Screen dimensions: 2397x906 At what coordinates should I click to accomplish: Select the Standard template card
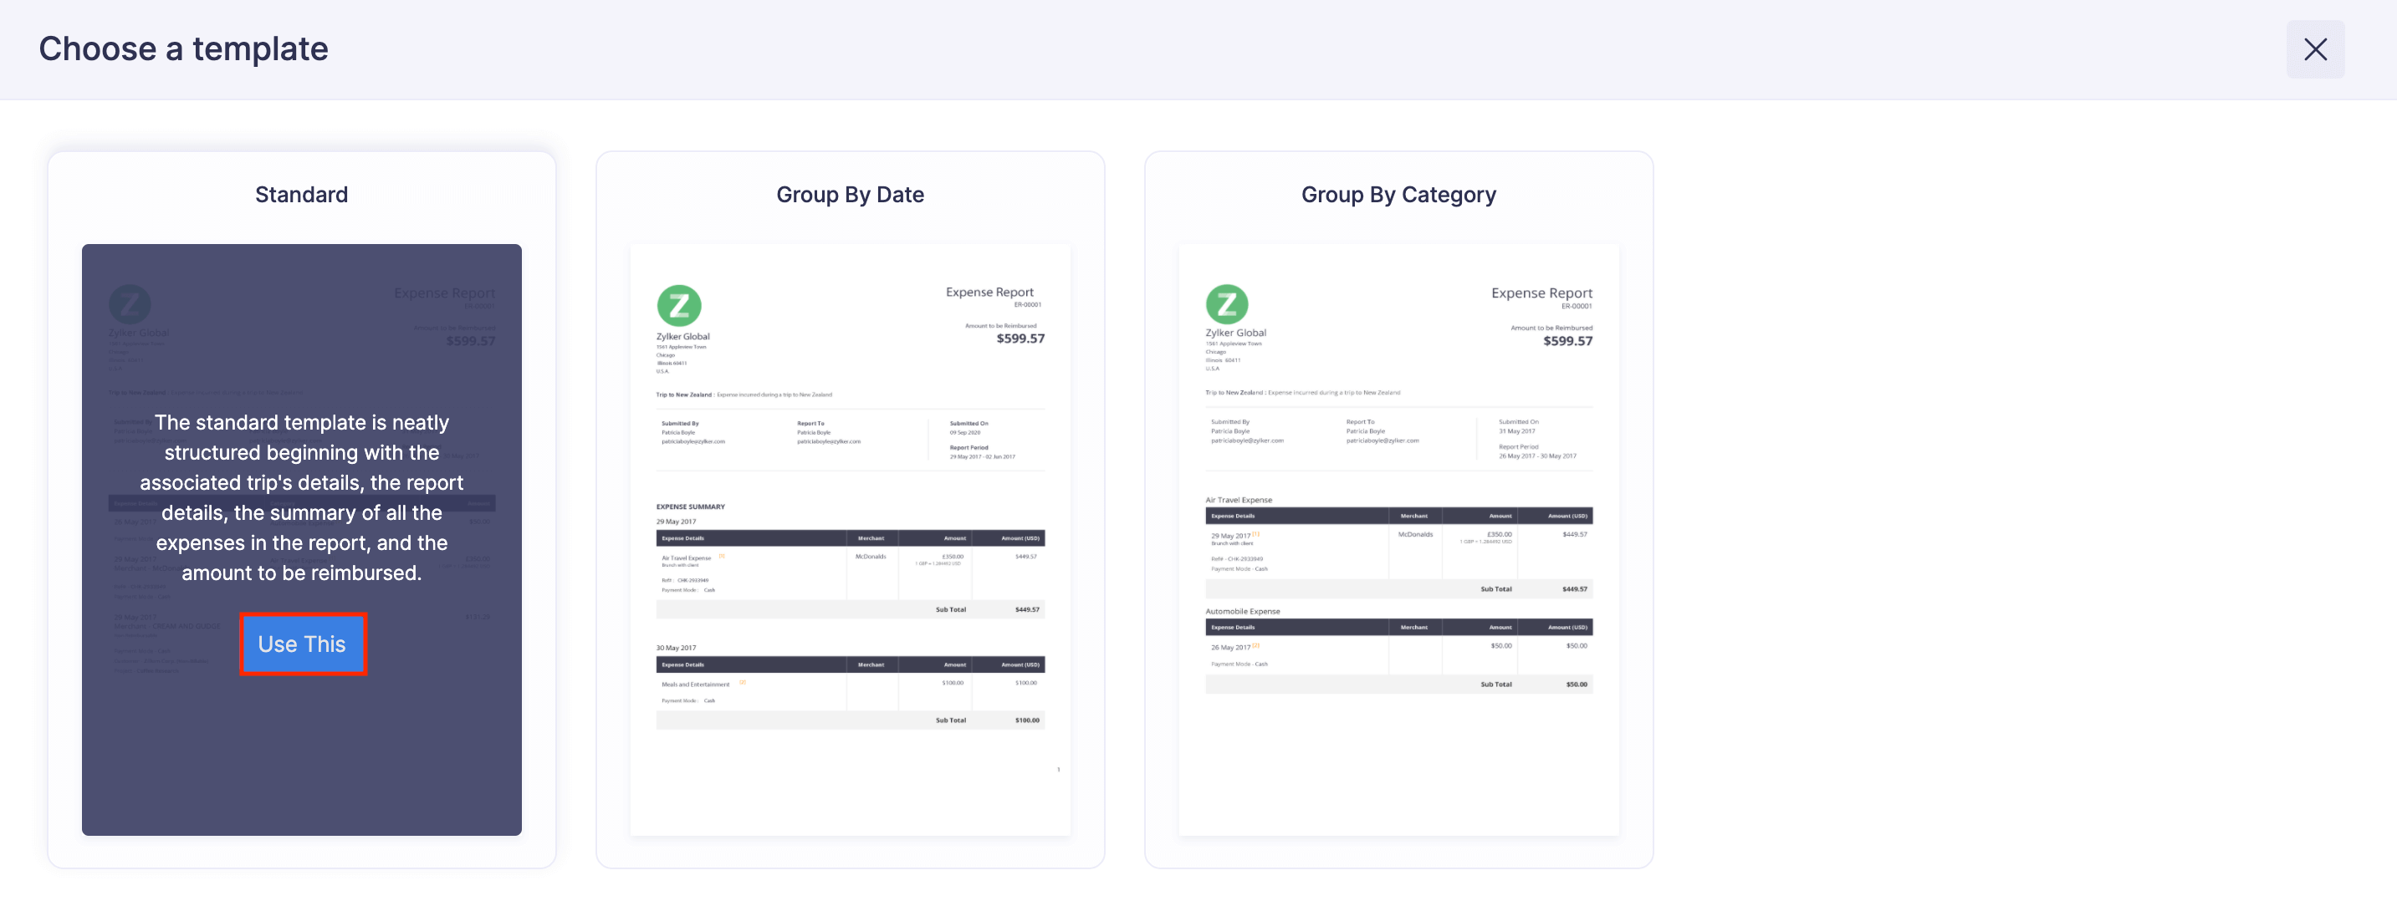click(x=301, y=512)
